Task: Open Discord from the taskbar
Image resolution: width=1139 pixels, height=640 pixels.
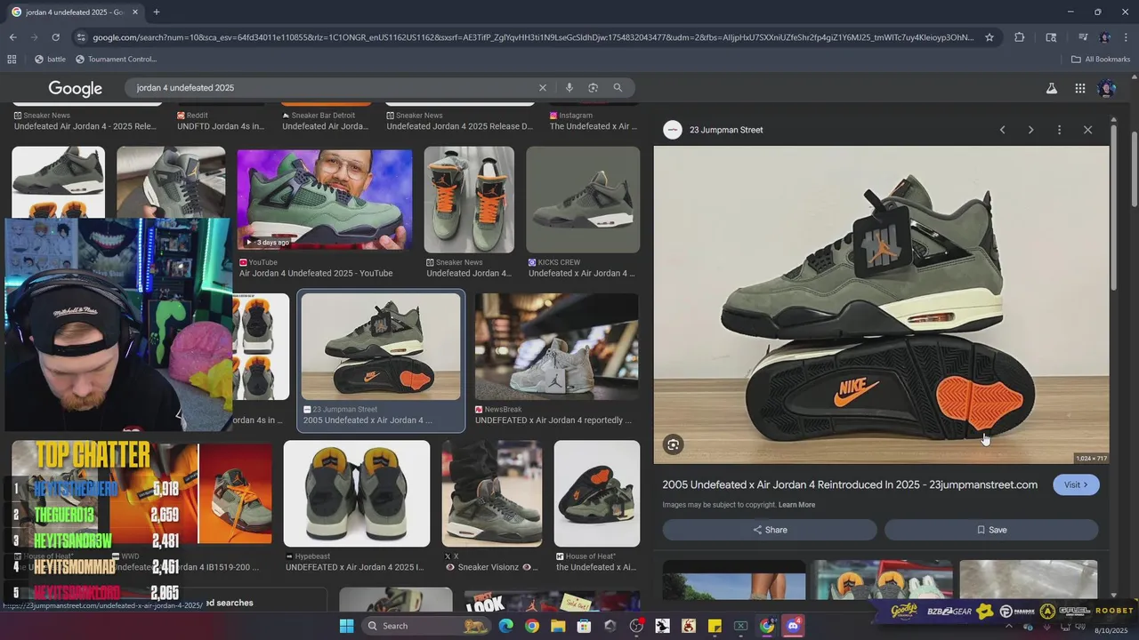Action: [793, 626]
